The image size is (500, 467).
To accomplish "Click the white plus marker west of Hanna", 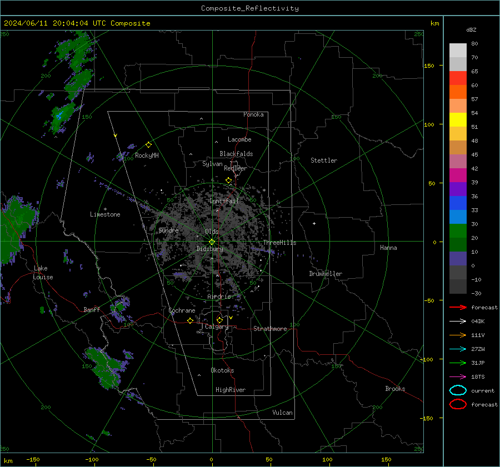I will click(314, 223).
